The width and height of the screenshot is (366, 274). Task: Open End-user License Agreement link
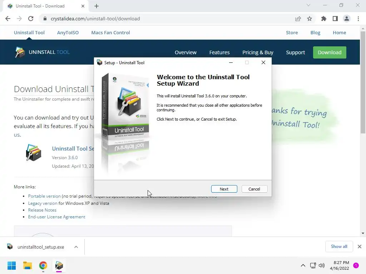tap(57, 217)
